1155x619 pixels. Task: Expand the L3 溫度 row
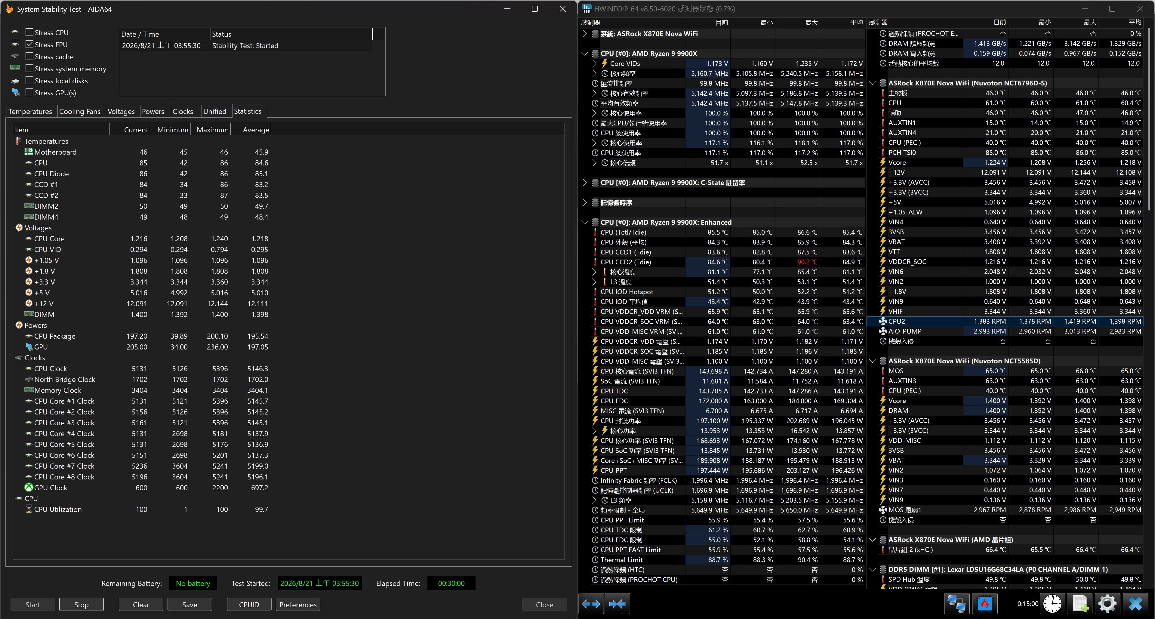[595, 282]
